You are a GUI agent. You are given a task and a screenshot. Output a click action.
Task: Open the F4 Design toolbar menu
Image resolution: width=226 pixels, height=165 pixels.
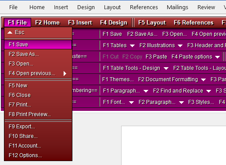click(x=114, y=23)
